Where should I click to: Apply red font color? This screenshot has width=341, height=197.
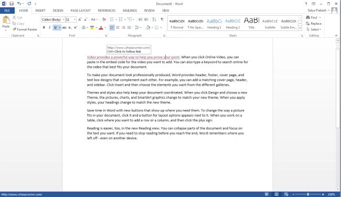click(x=101, y=27)
